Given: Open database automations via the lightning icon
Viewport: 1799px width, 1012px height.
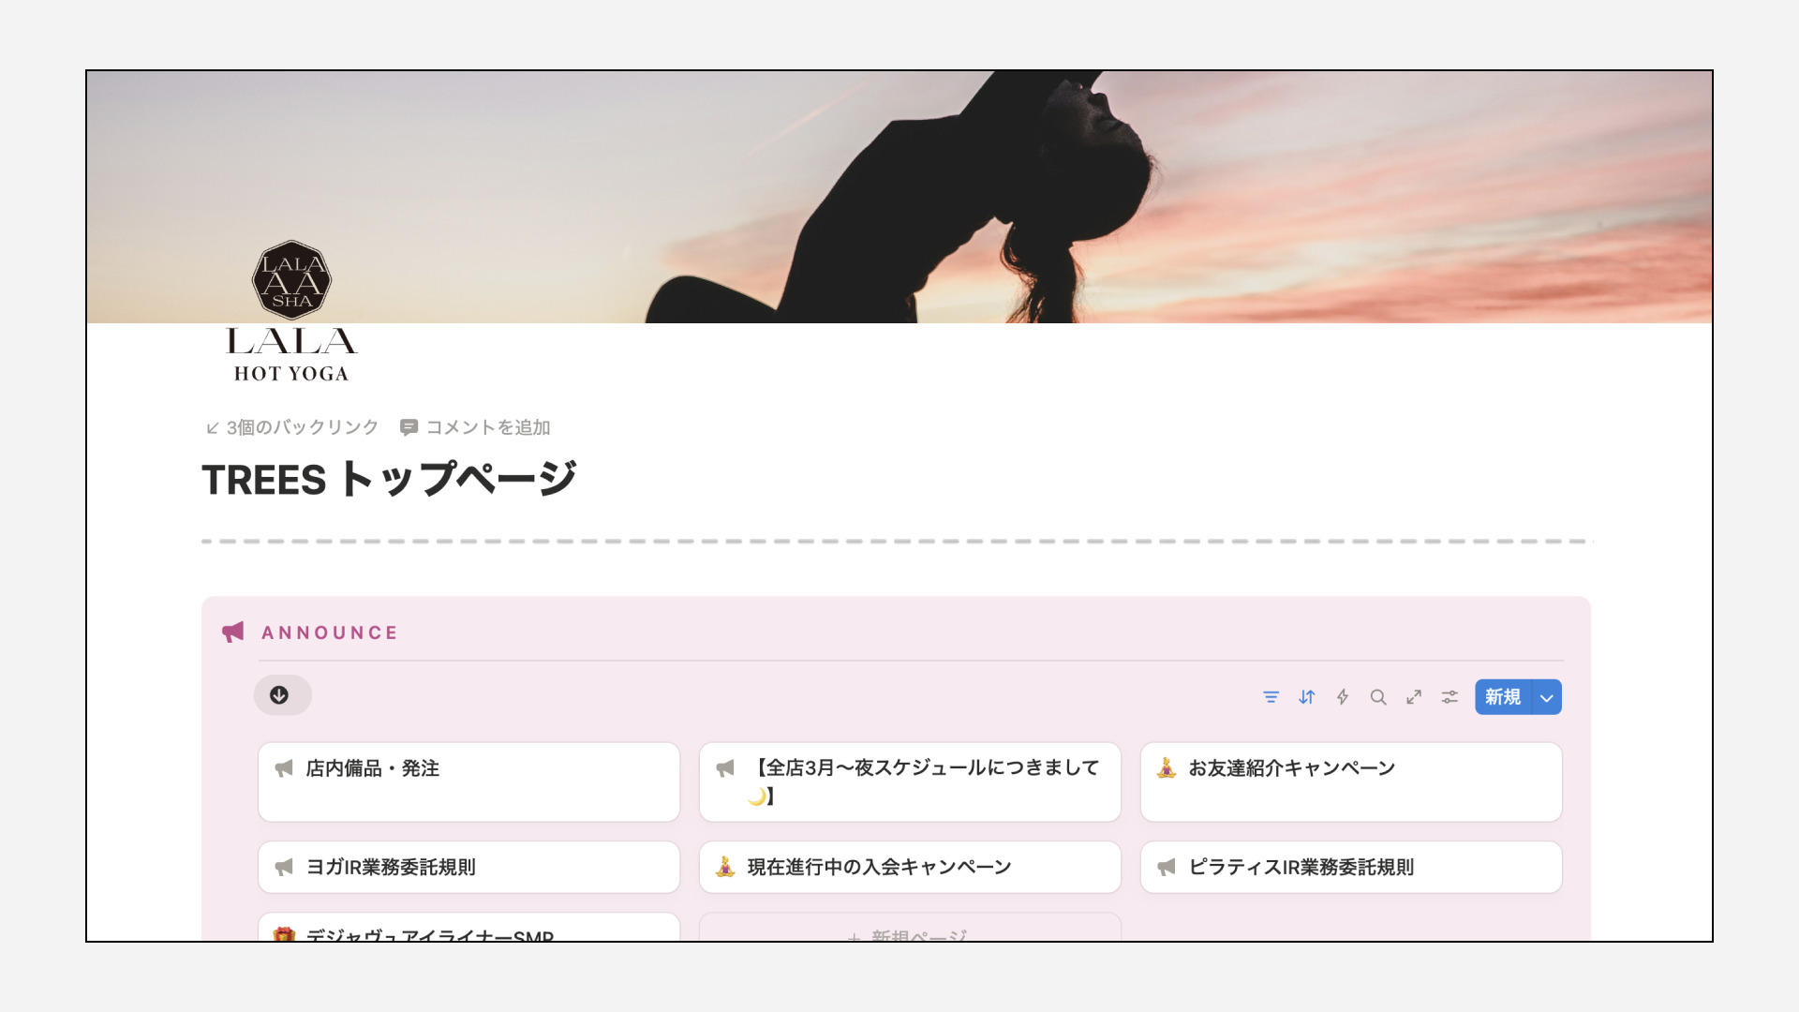Looking at the screenshot, I should click(x=1342, y=697).
